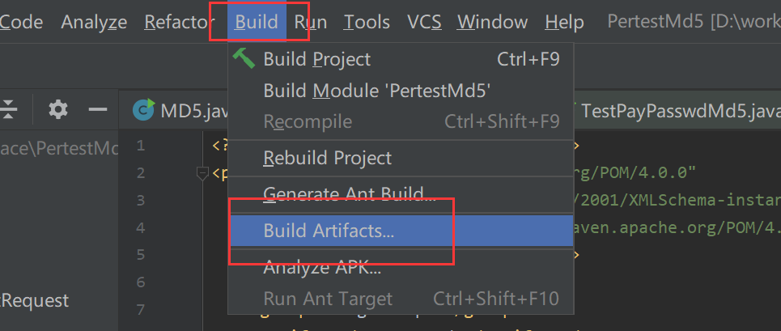Open project panel settings gear
The height and width of the screenshot is (331, 781).
[57, 109]
